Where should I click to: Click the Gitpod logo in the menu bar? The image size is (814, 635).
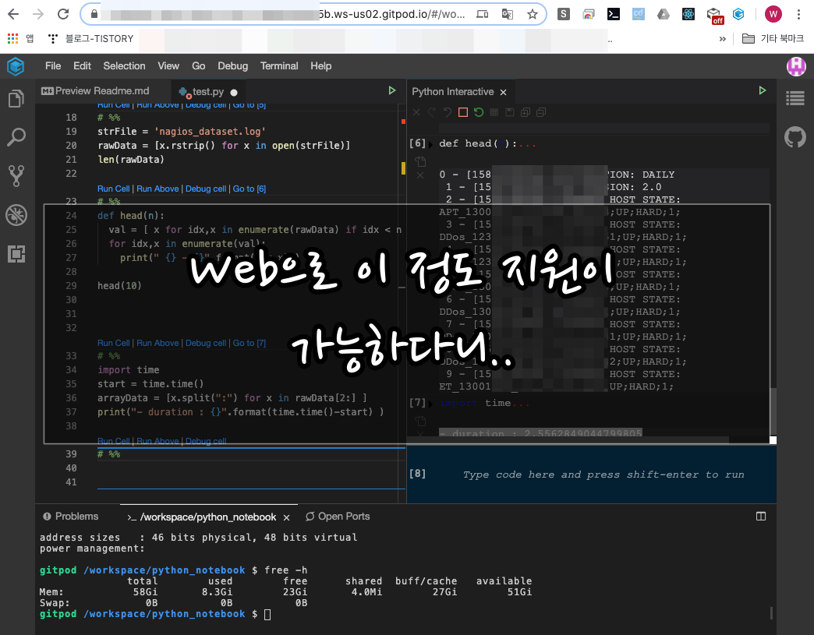[x=16, y=66]
